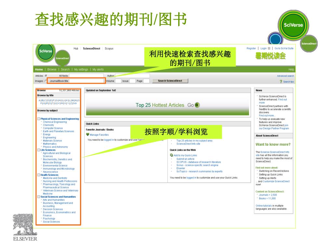333x250 pixels.
Task: Click the Top 25 Hottest Articles banner
Action: [x=167, y=105]
